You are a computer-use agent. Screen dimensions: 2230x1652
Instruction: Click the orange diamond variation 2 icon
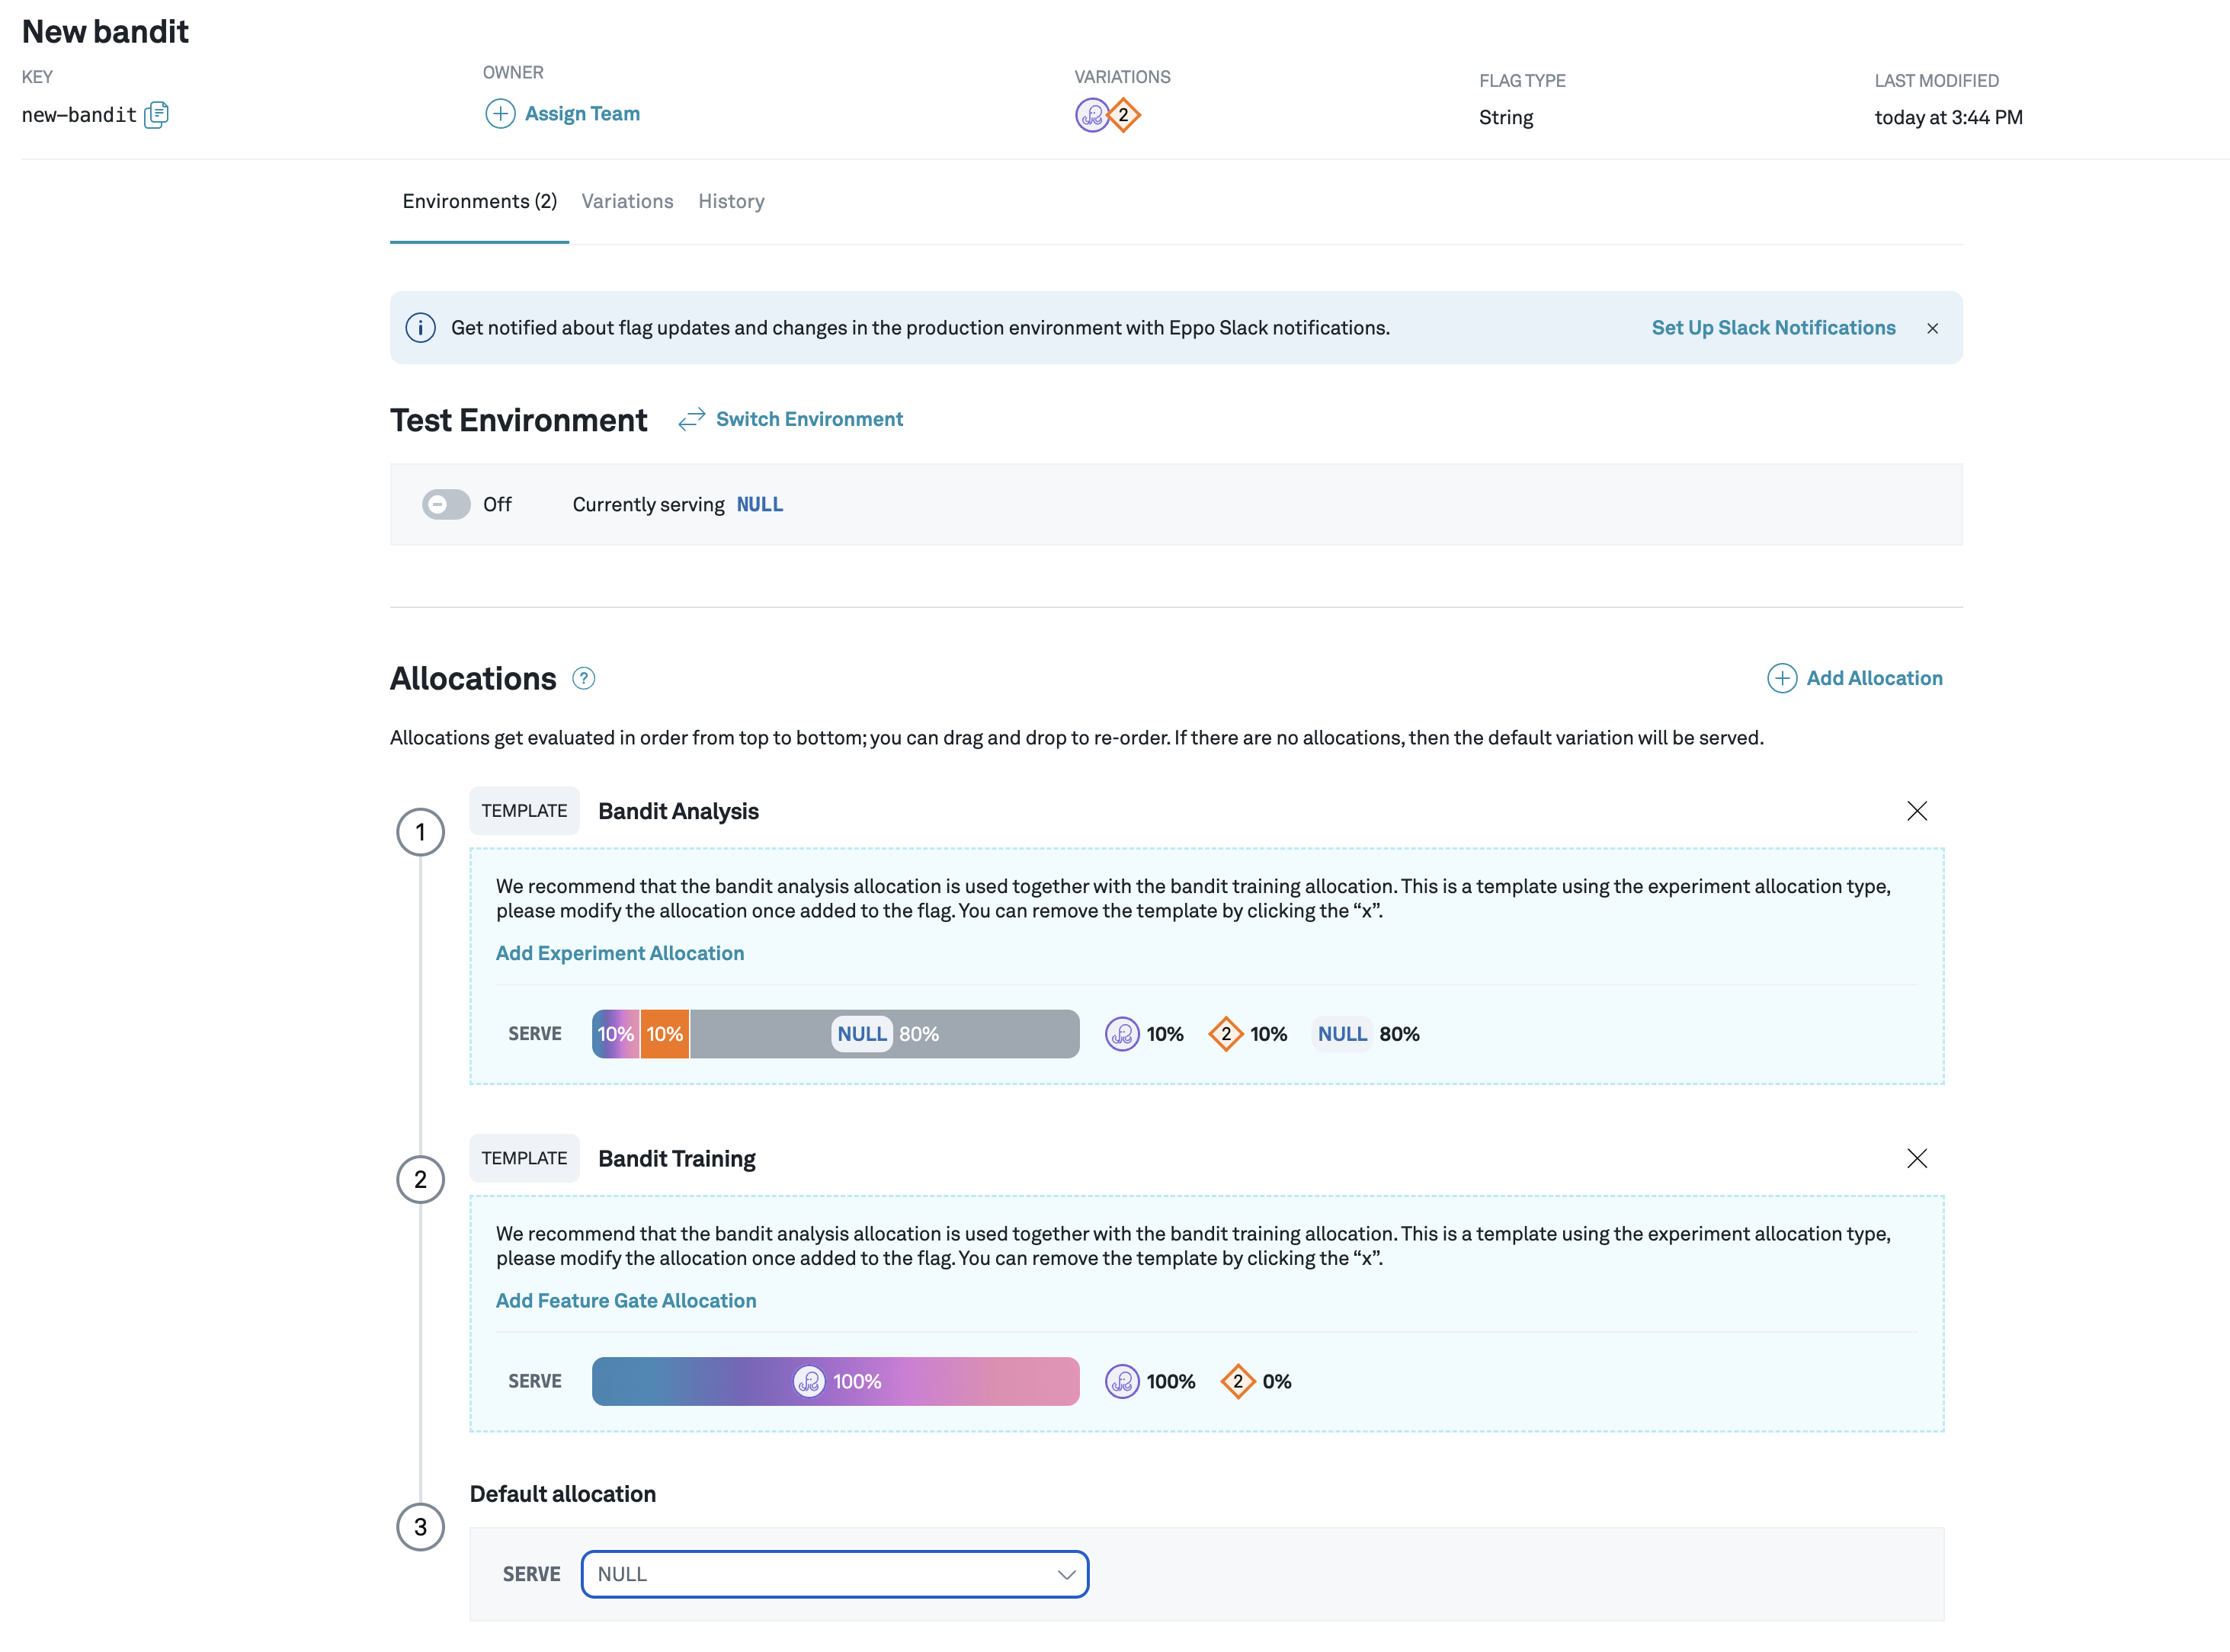[x=1124, y=115]
